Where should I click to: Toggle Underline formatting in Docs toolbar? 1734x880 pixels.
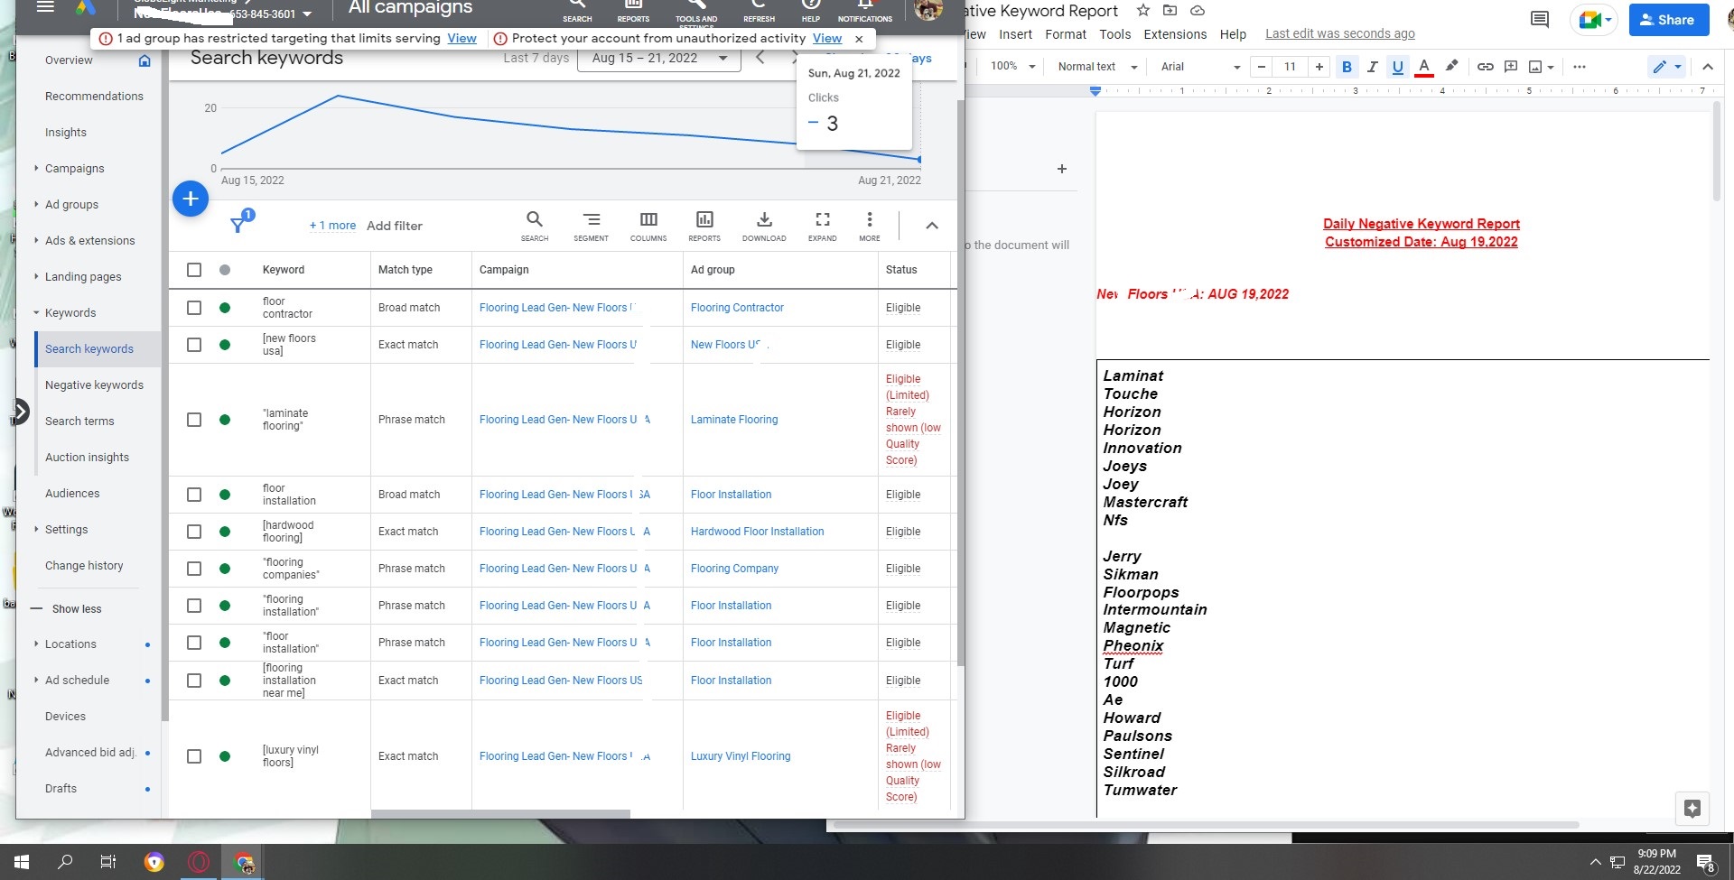click(x=1398, y=67)
